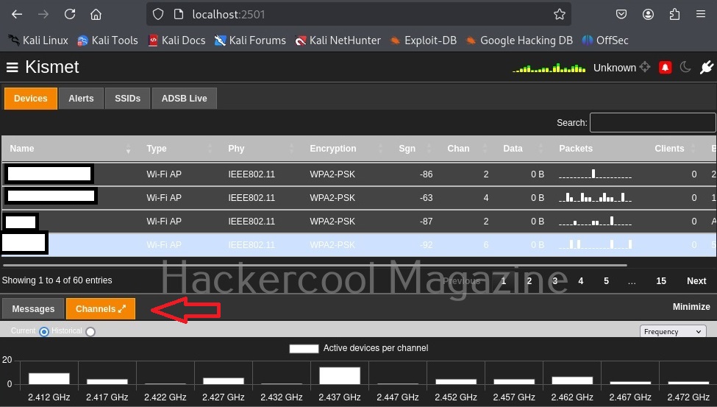Open the Messages tab

click(33, 309)
